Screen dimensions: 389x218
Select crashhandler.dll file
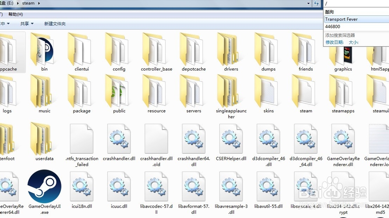pyautogui.click(x=119, y=142)
